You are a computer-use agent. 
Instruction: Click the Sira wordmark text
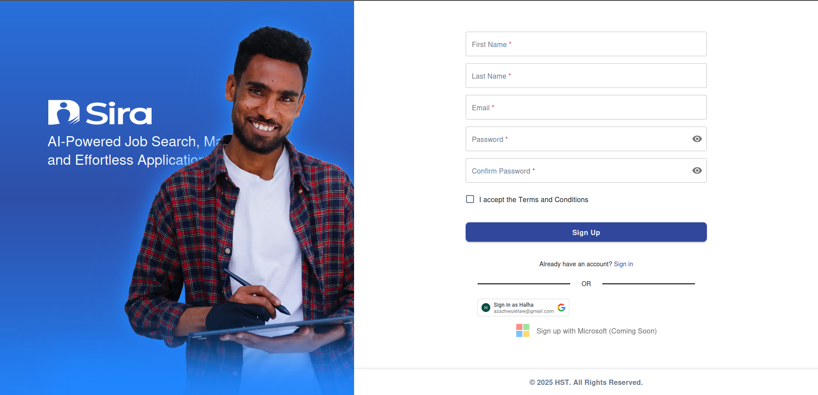[119, 113]
